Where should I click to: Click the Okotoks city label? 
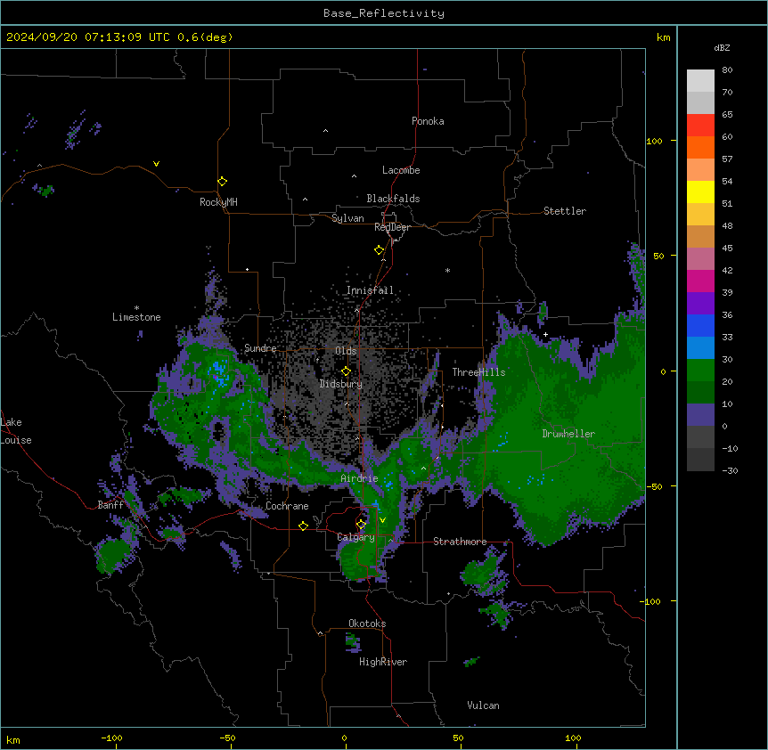367,624
